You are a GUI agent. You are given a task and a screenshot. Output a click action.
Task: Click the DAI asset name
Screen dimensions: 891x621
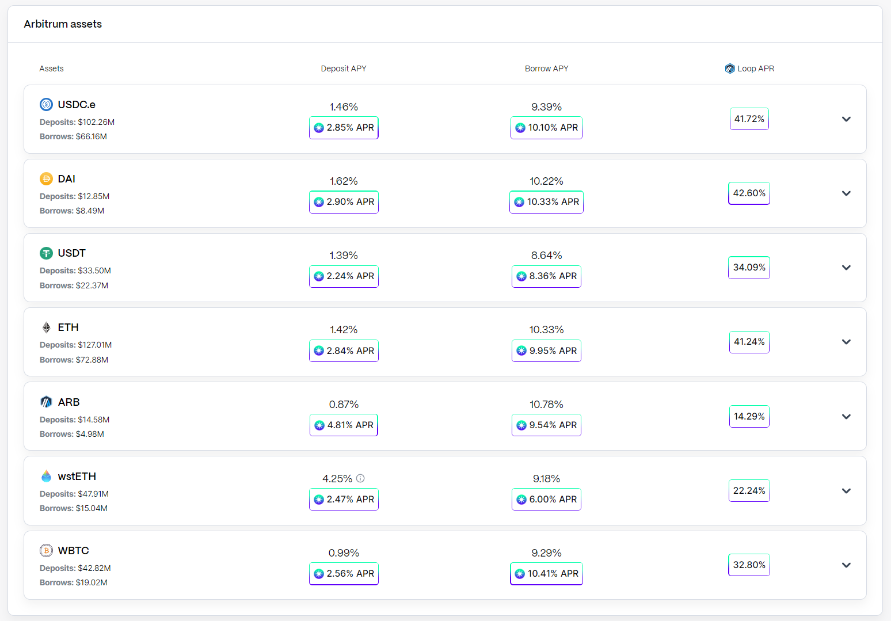point(67,178)
